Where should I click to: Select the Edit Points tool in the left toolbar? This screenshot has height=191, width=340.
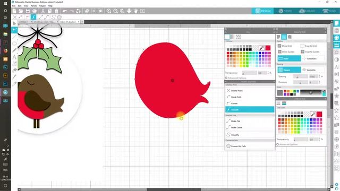14,30
